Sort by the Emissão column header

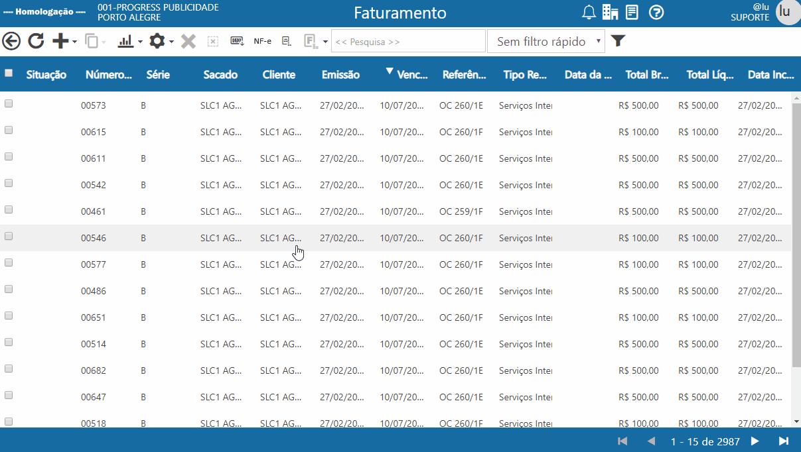(x=340, y=75)
